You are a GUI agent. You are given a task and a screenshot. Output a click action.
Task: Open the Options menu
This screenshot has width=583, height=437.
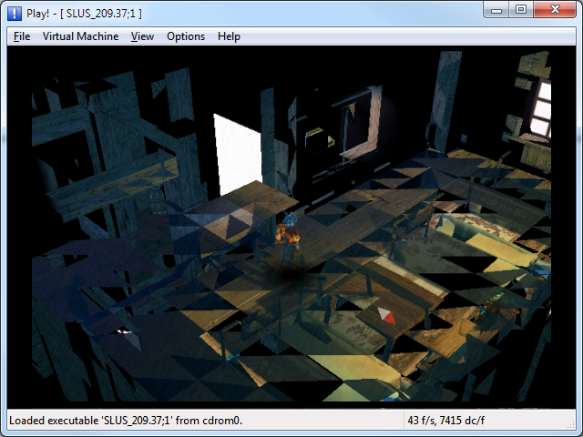tap(186, 36)
